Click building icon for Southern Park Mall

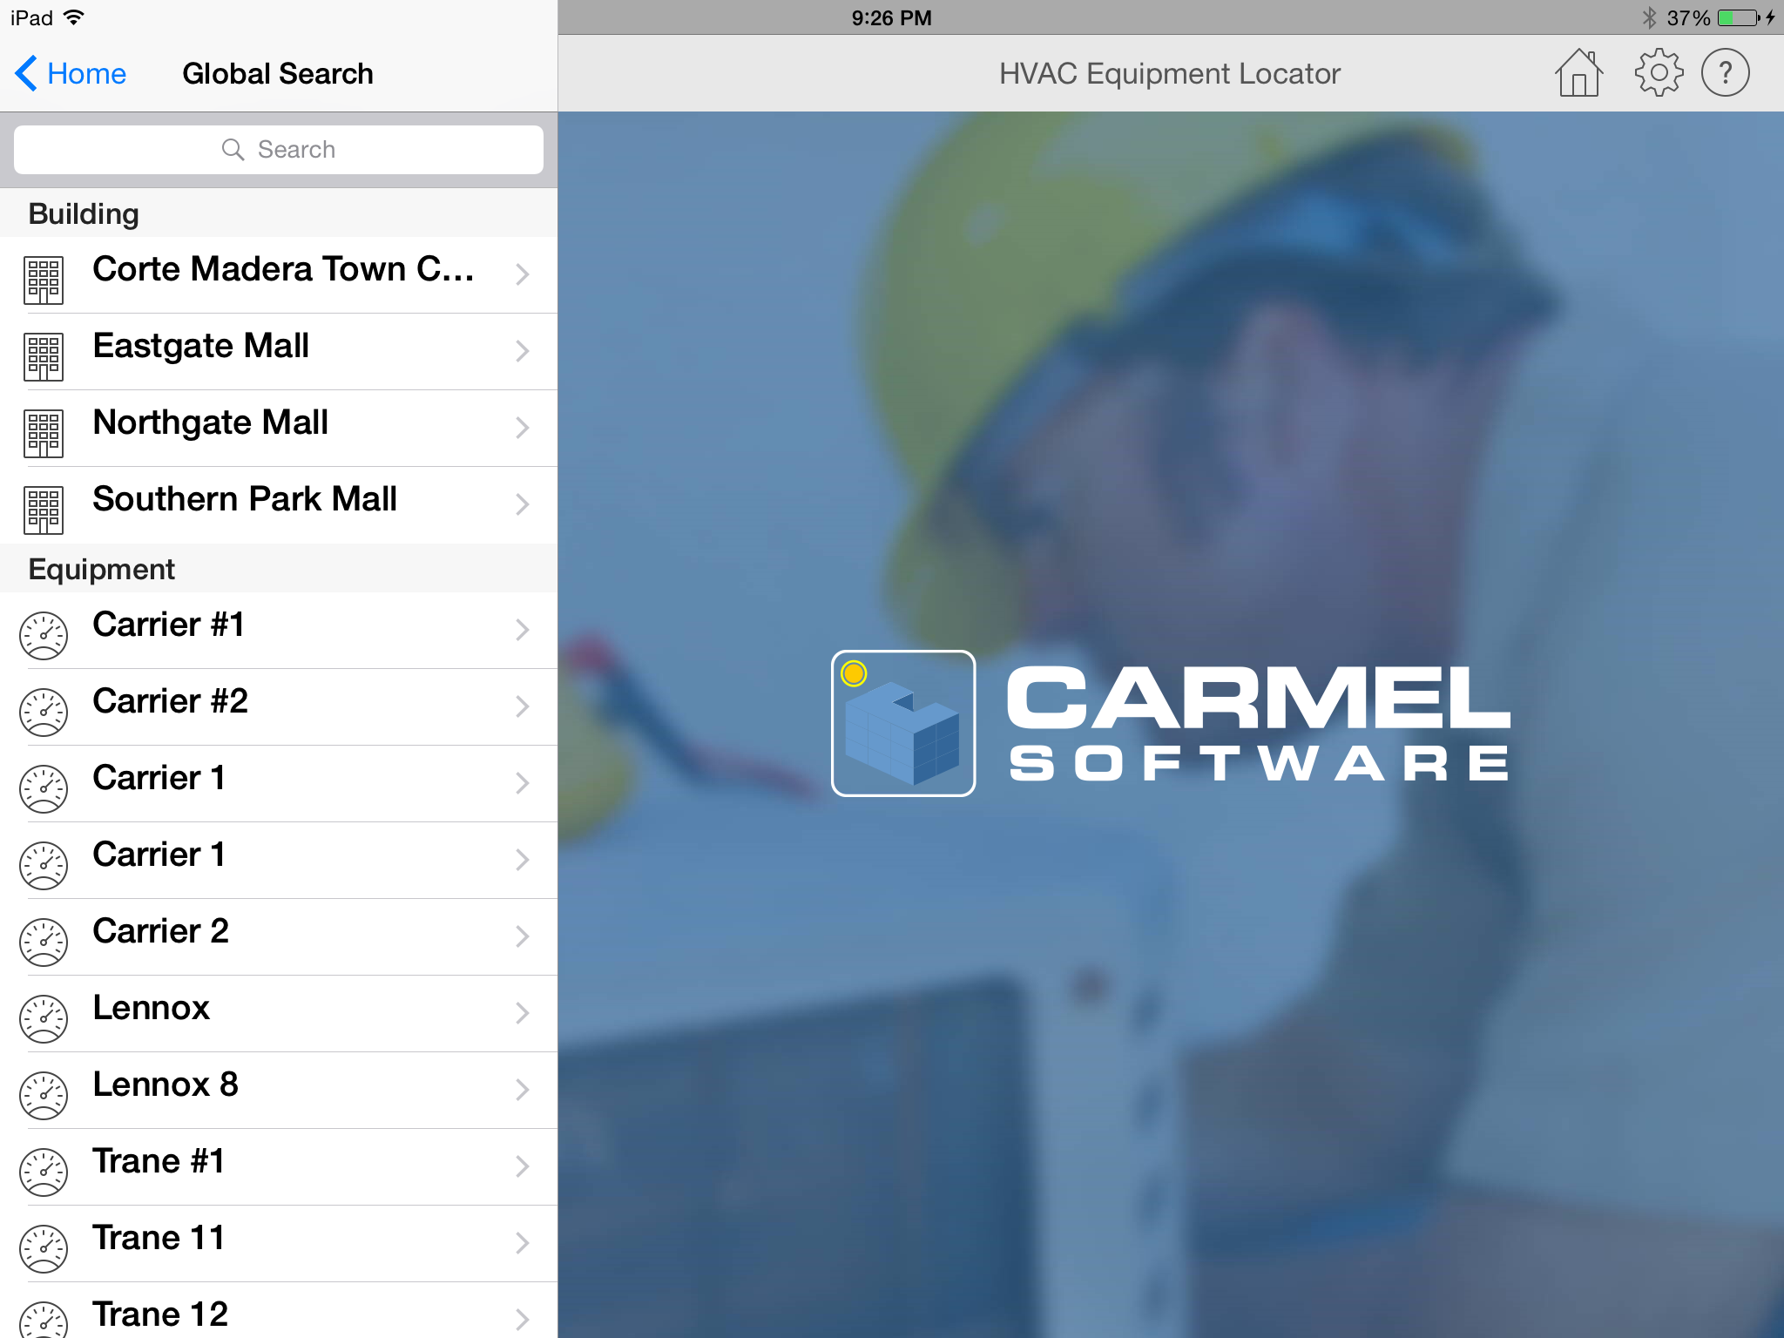click(x=44, y=510)
